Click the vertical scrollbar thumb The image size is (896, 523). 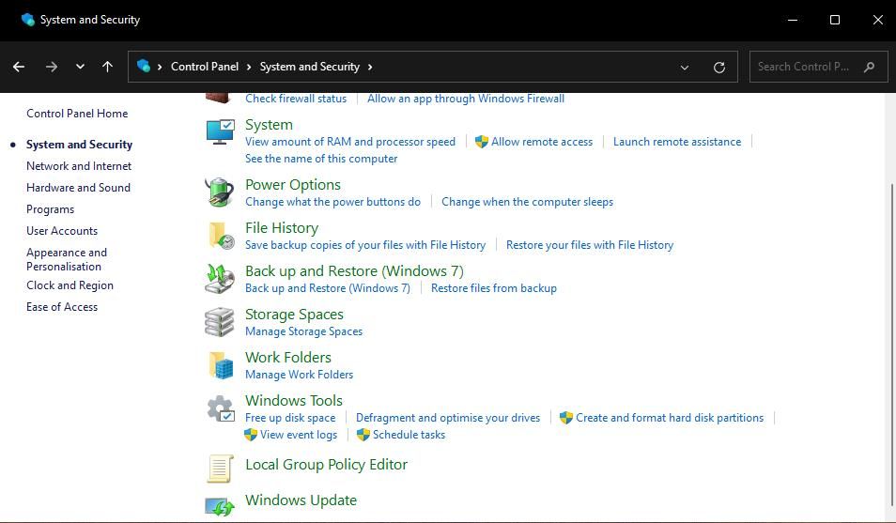(x=890, y=338)
